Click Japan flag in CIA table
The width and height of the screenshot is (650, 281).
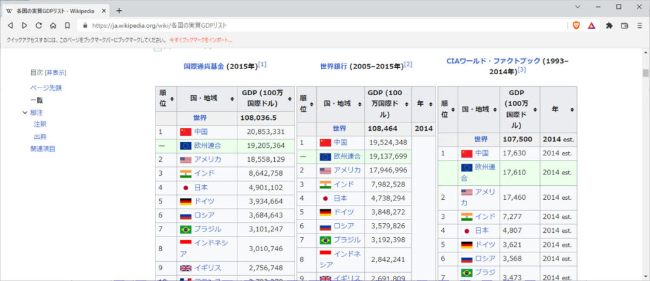point(467,230)
